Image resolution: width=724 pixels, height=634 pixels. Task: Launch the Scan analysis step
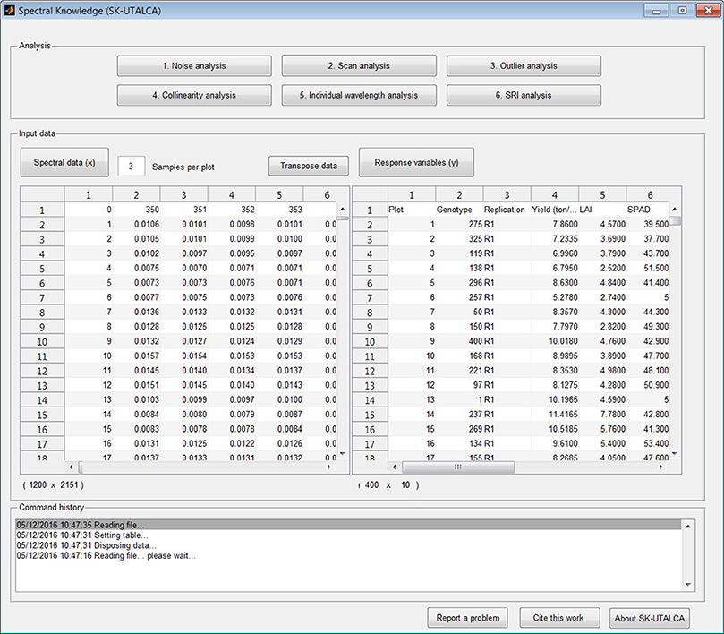pyautogui.click(x=359, y=66)
